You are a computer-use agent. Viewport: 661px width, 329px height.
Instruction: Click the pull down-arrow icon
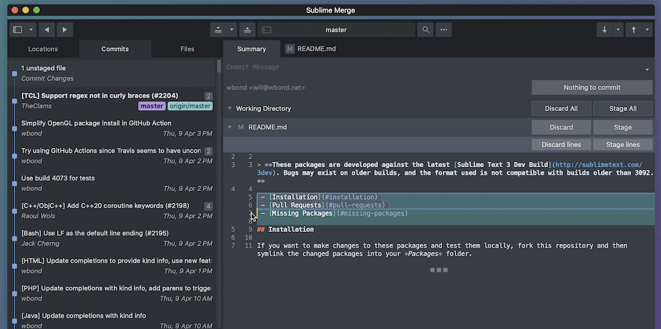coord(604,30)
